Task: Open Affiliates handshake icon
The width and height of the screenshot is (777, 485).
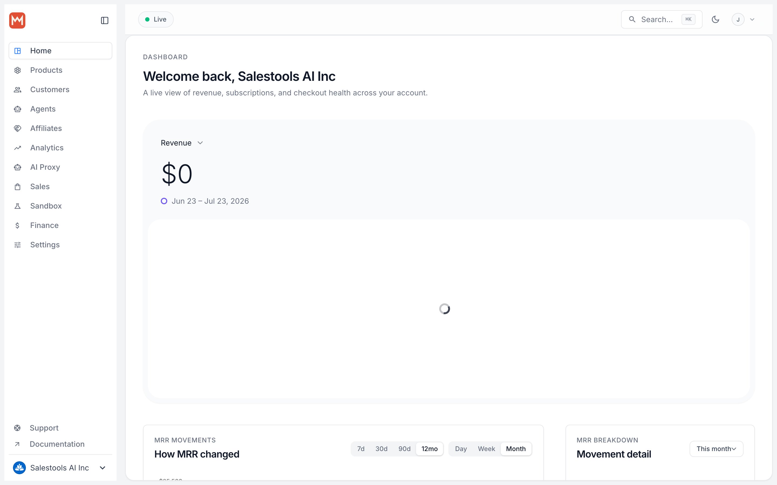Action: [x=18, y=128]
